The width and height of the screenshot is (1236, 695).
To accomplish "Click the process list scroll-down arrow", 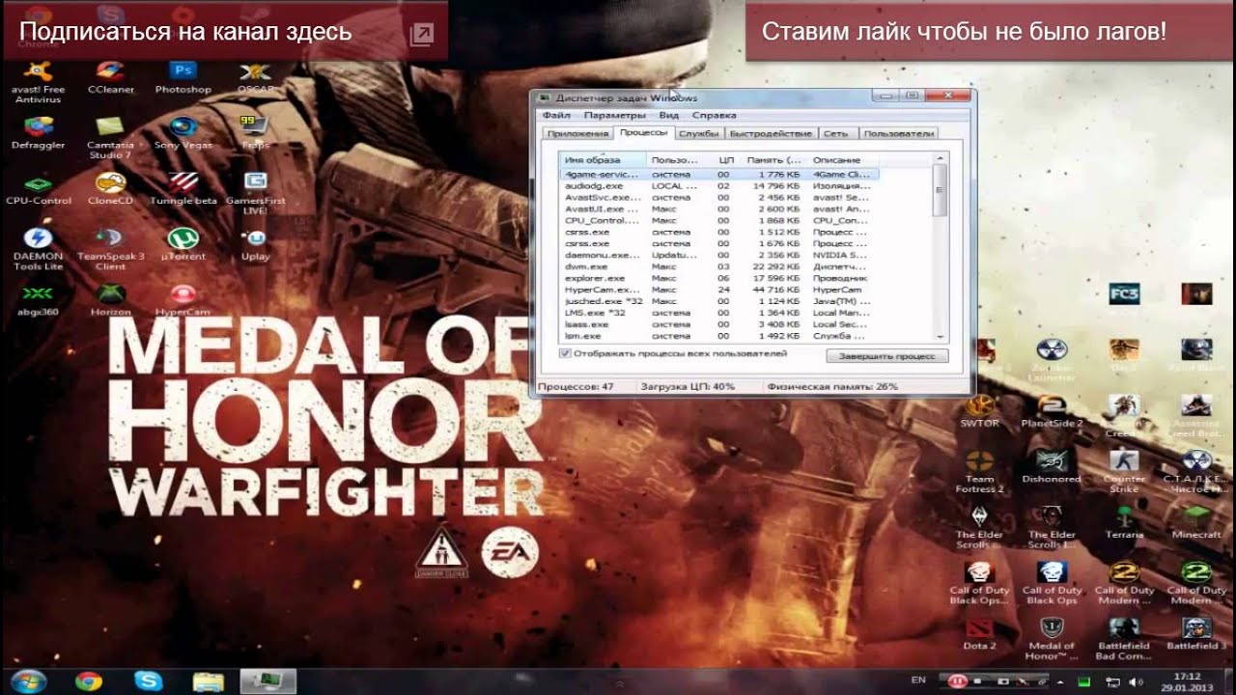I will click(940, 335).
